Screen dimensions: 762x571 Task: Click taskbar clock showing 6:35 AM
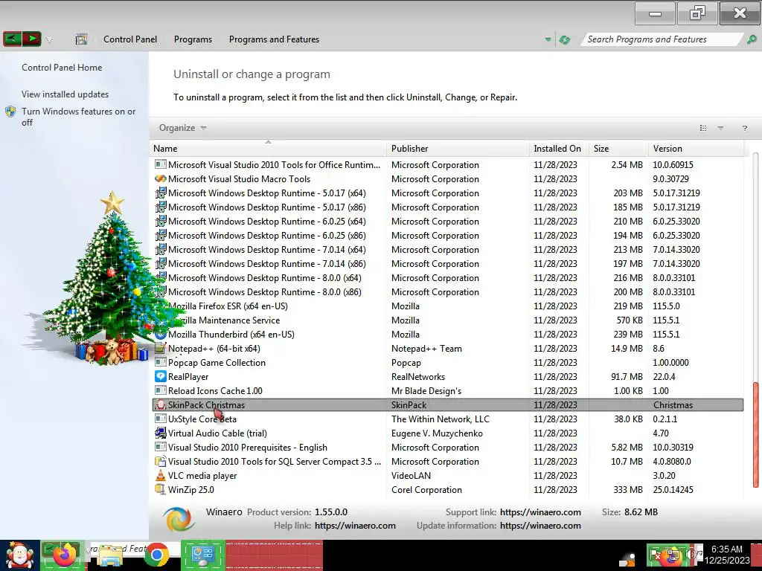pyautogui.click(x=727, y=555)
